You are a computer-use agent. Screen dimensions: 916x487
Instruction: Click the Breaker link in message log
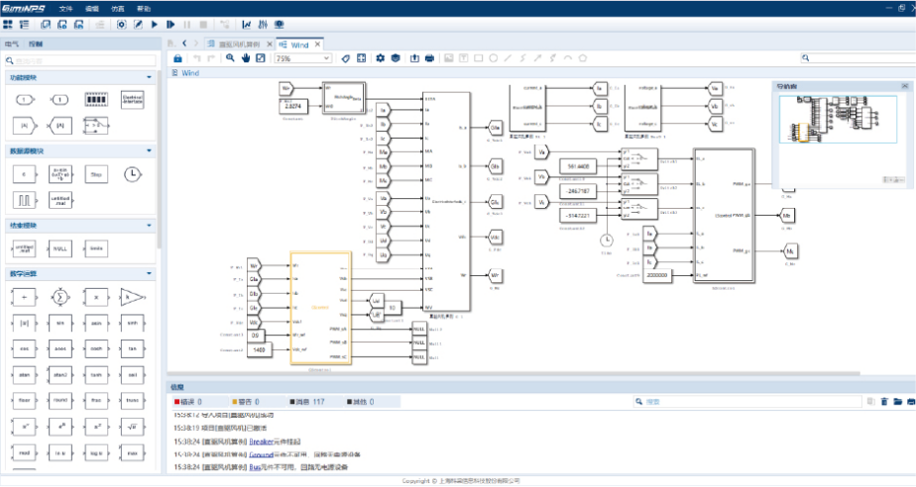pos(262,441)
